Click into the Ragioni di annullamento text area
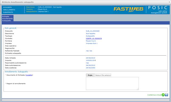The width and height of the screenshot is (171, 102). point(112,83)
